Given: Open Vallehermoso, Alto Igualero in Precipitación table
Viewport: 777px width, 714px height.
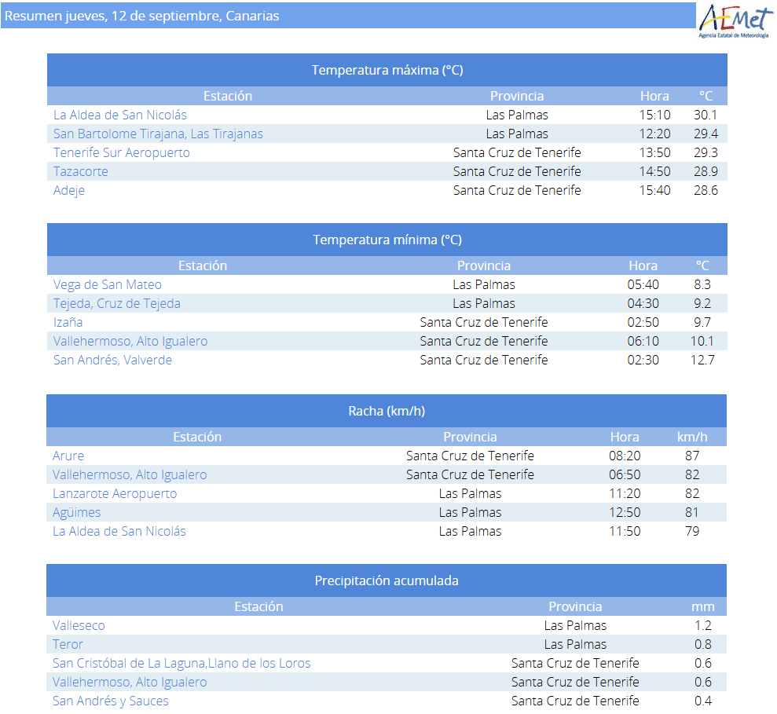Looking at the screenshot, I should click(x=130, y=682).
